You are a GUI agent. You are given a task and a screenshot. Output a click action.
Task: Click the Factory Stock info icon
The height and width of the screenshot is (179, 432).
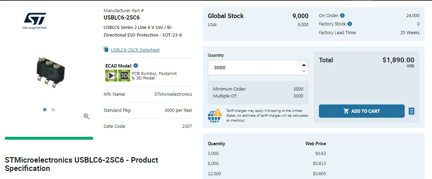pyautogui.click(x=350, y=24)
